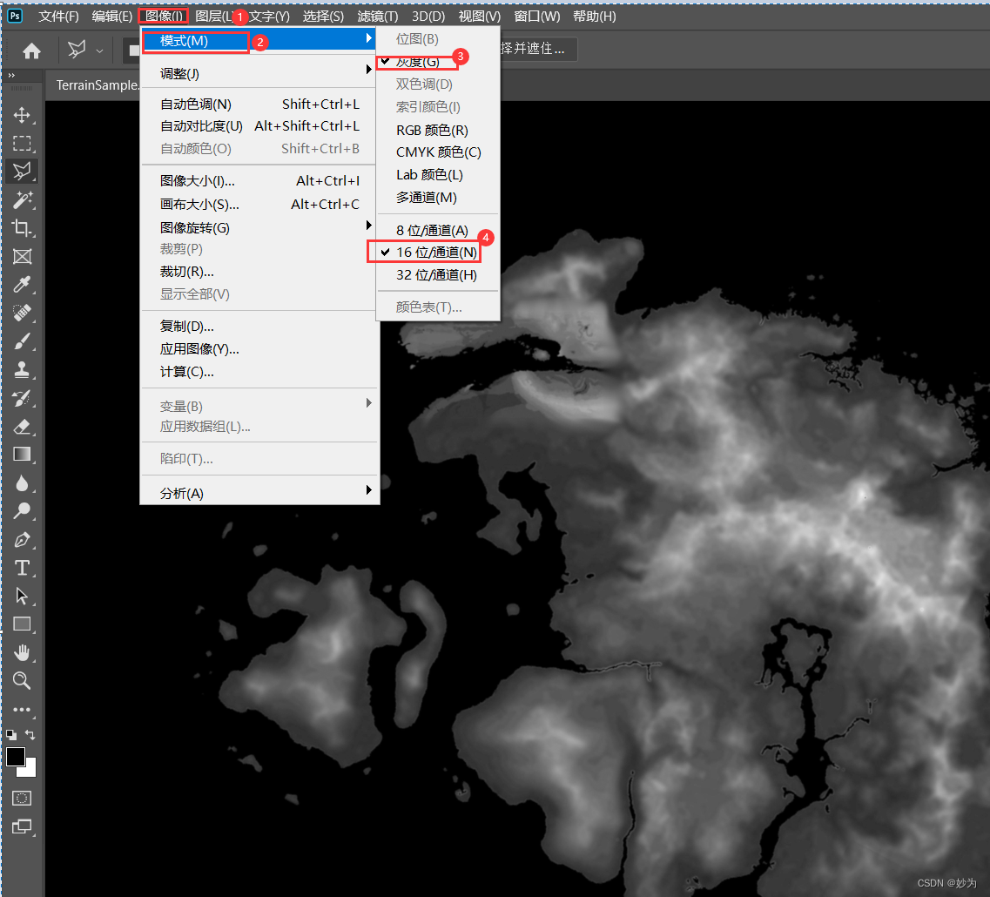The width and height of the screenshot is (990, 897).
Task: Expand the 图像旋转(G) submenu
Action: (x=259, y=227)
